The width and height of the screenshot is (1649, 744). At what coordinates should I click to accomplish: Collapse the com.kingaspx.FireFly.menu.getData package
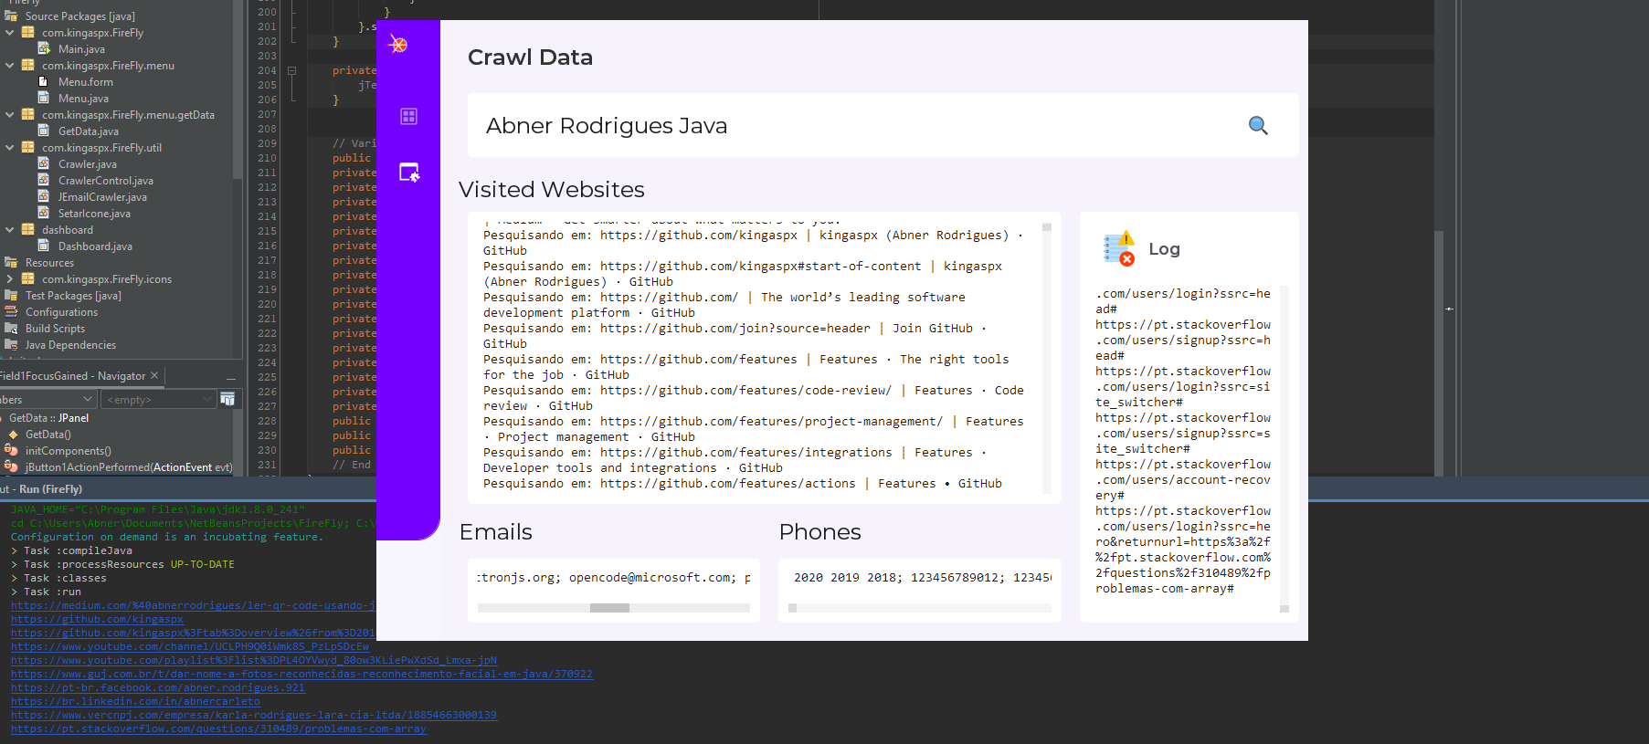tap(9, 114)
